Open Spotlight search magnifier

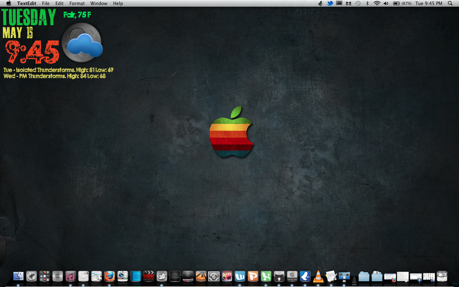pyautogui.click(x=450, y=3)
